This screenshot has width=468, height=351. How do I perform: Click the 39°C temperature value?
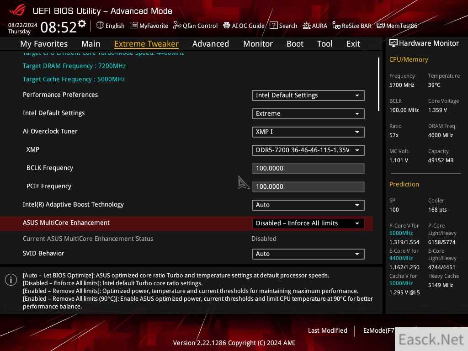coord(434,85)
